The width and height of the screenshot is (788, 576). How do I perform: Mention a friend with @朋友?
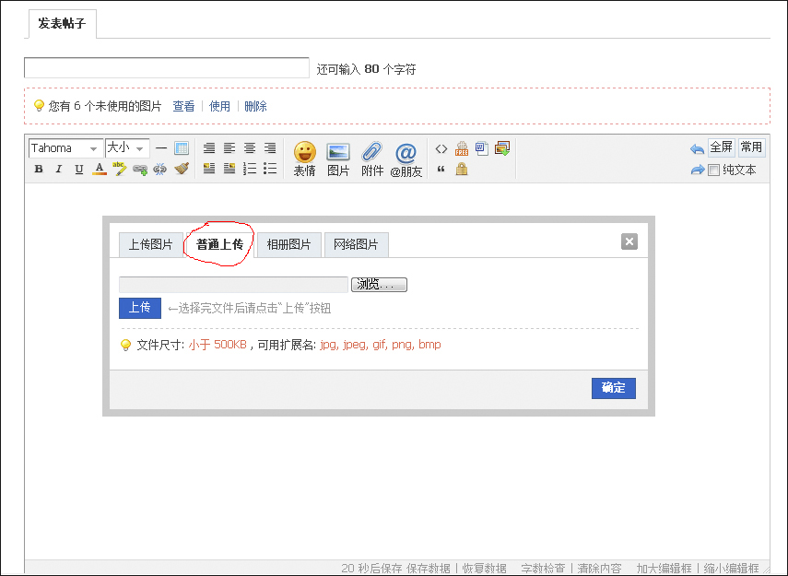[x=406, y=159]
